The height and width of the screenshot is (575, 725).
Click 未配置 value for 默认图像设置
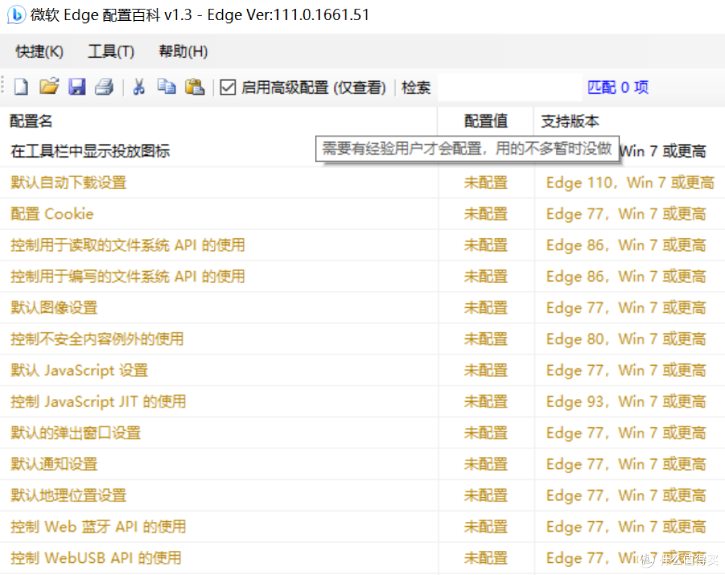(x=485, y=308)
